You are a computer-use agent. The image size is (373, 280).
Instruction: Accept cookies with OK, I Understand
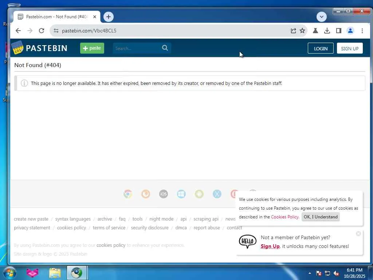tap(321, 217)
